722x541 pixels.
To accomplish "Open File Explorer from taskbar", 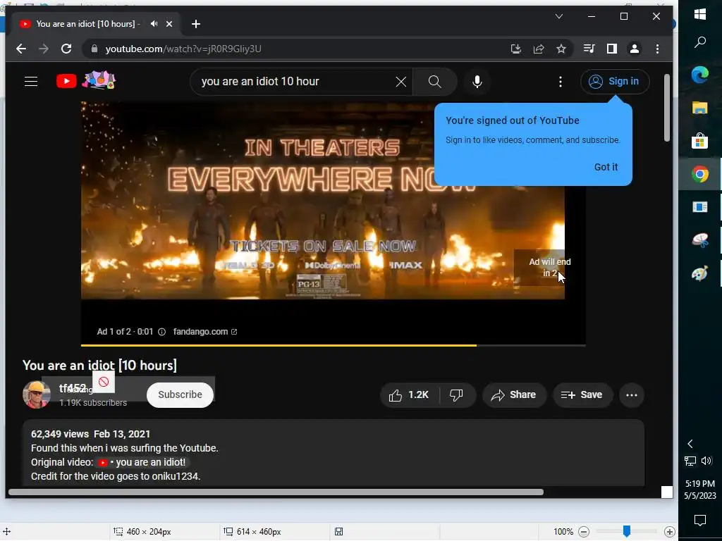I will tap(700, 108).
